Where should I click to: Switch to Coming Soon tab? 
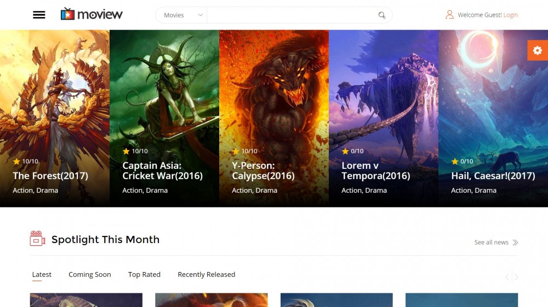pos(90,275)
